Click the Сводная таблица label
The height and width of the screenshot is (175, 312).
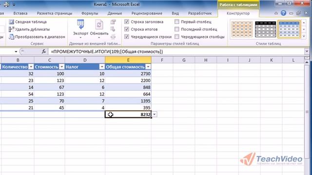point(31,22)
